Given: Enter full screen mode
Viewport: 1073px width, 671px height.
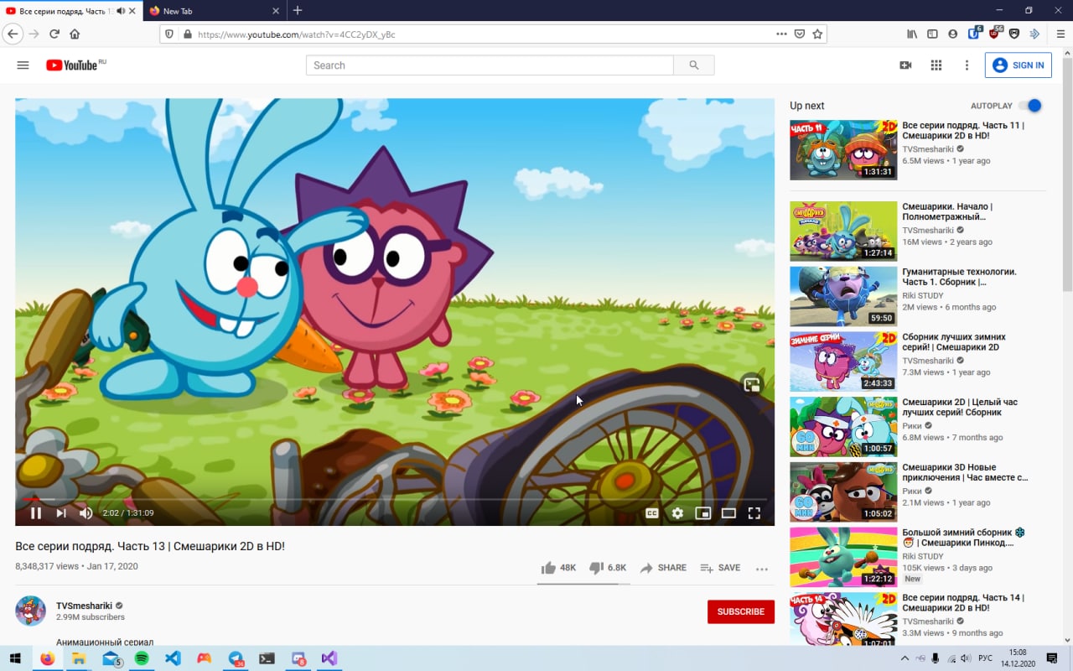Looking at the screenshot, I should pyautogui.click(x=754, y=513).
